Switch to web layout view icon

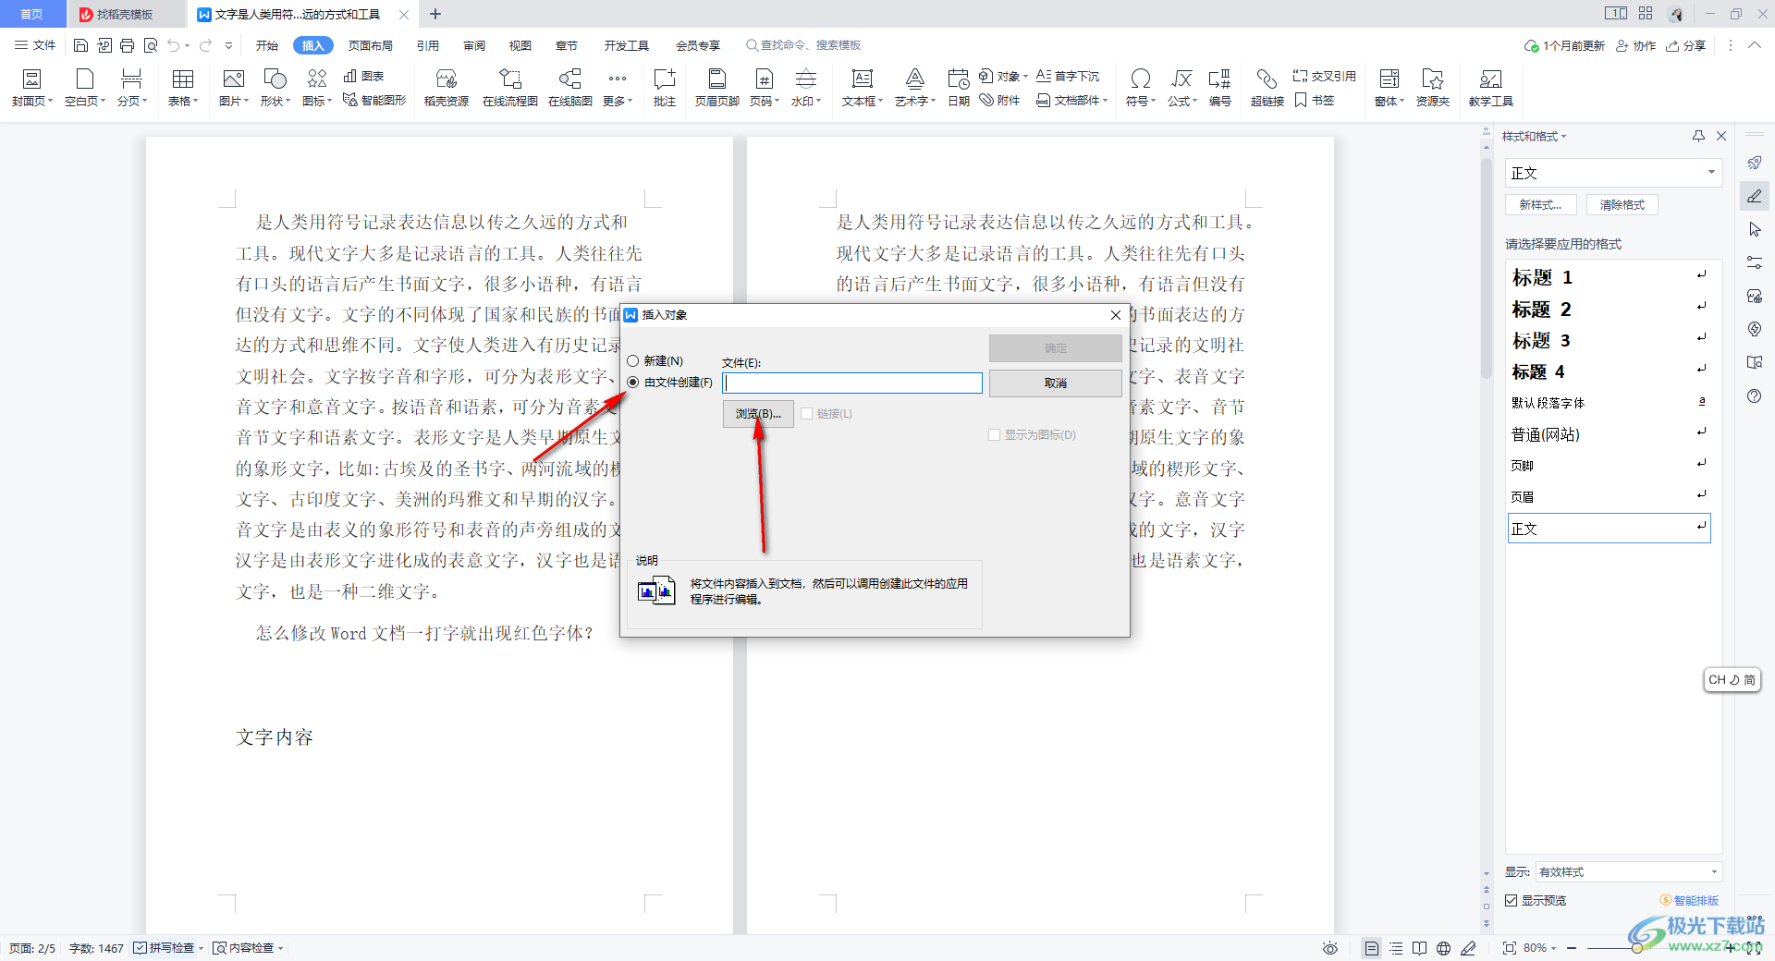click(x=1443, y=948)
